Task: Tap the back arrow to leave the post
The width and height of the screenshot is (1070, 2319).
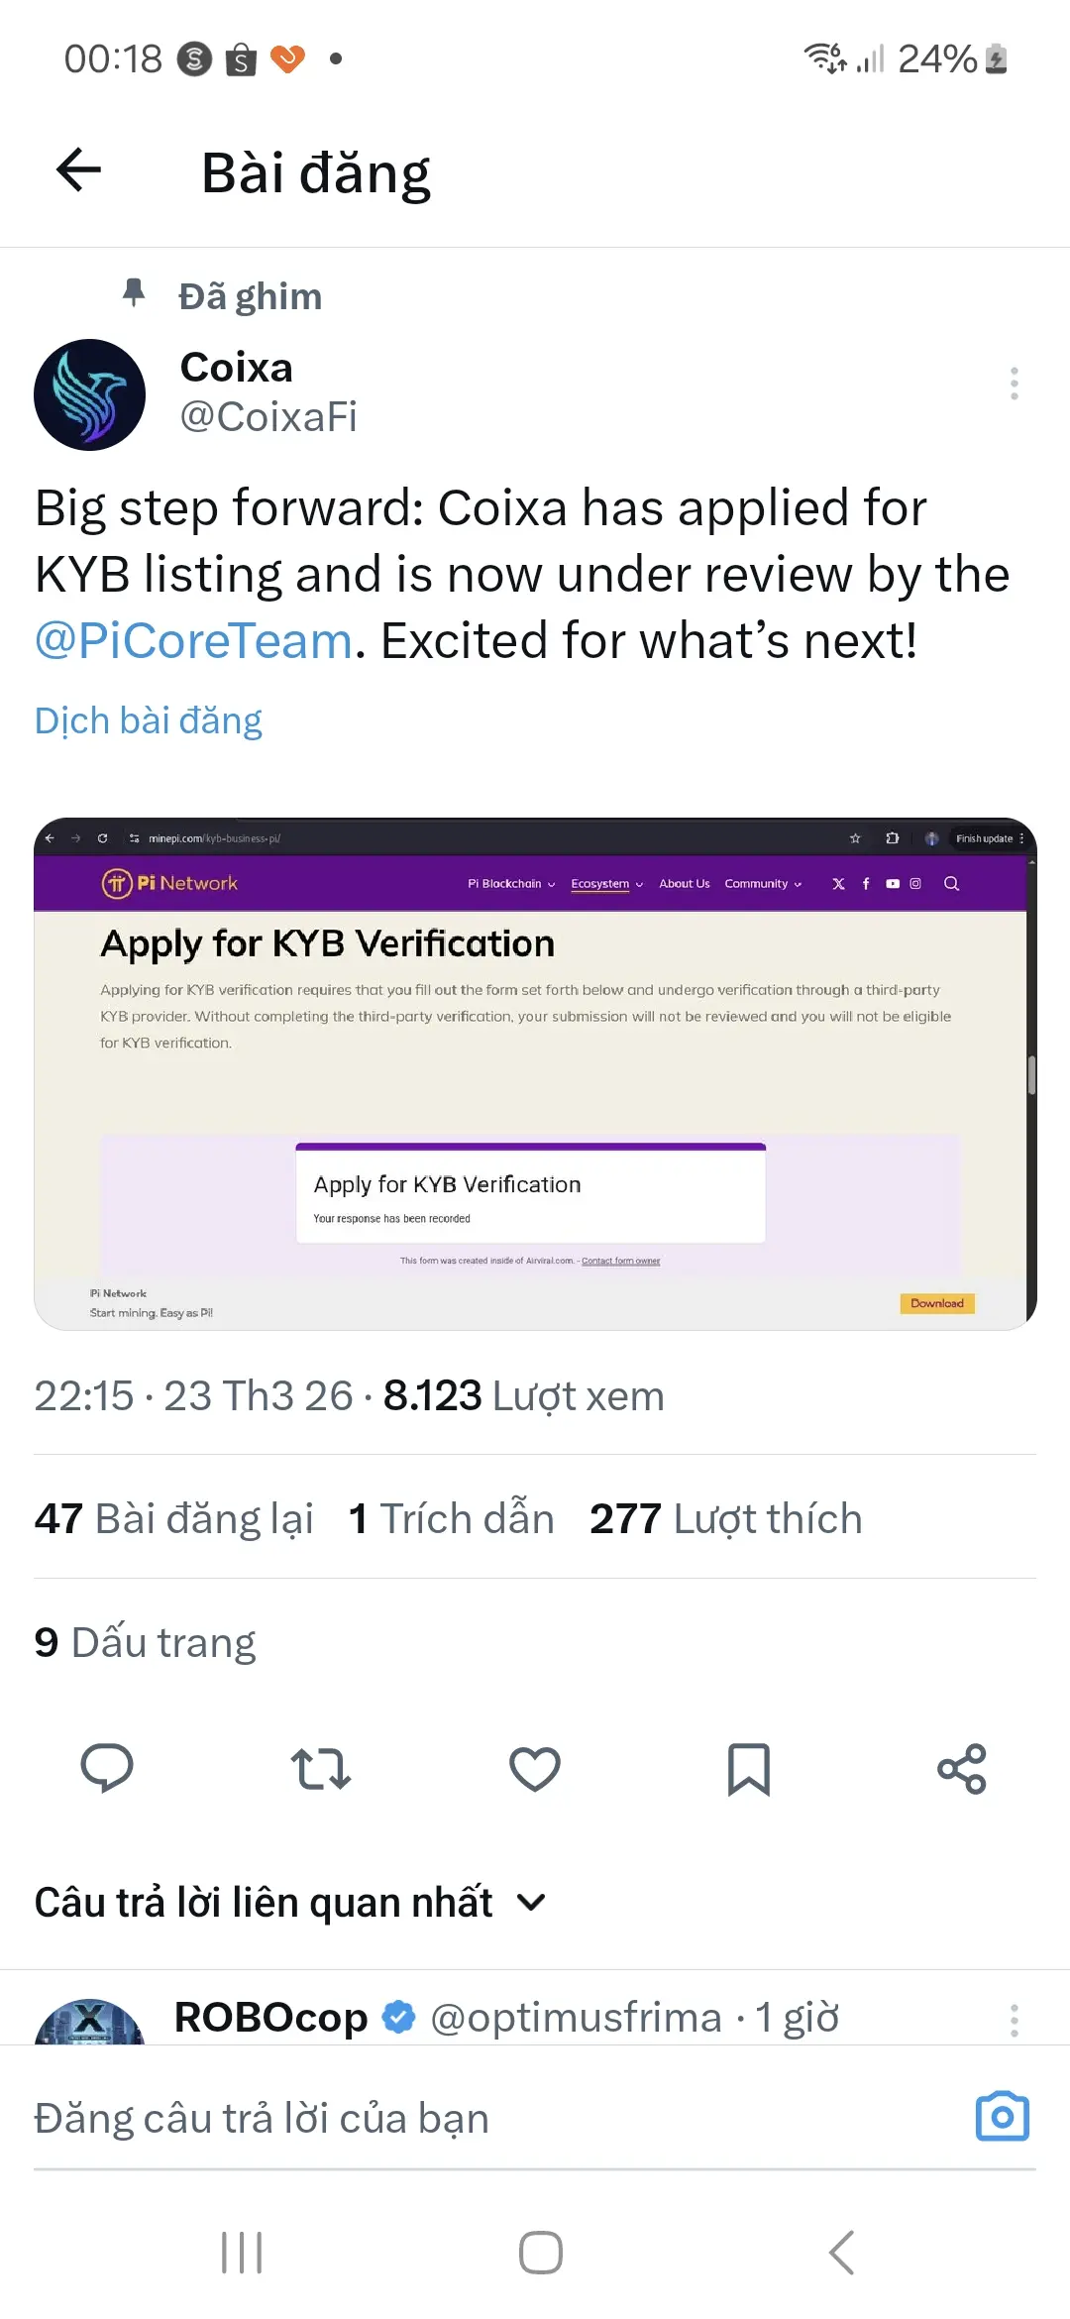Action: tap(78, 169)
